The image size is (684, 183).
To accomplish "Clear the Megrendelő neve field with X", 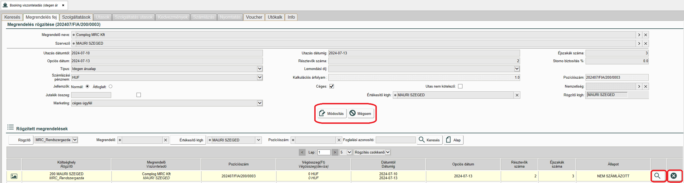I will 645,35.
